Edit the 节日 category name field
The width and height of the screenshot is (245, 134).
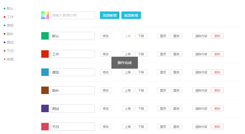(72, 127)
